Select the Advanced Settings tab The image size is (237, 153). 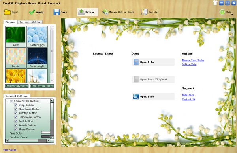click(x=17, y=96)
